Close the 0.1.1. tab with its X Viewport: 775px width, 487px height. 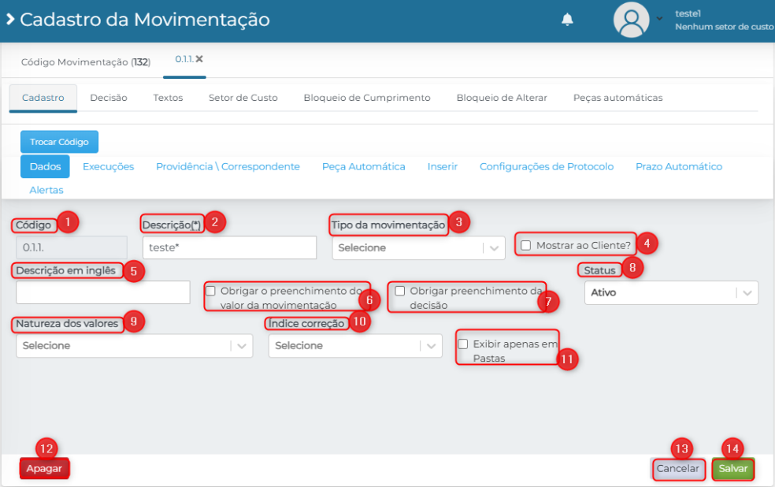pyautogui.click(x=199, y=59)
